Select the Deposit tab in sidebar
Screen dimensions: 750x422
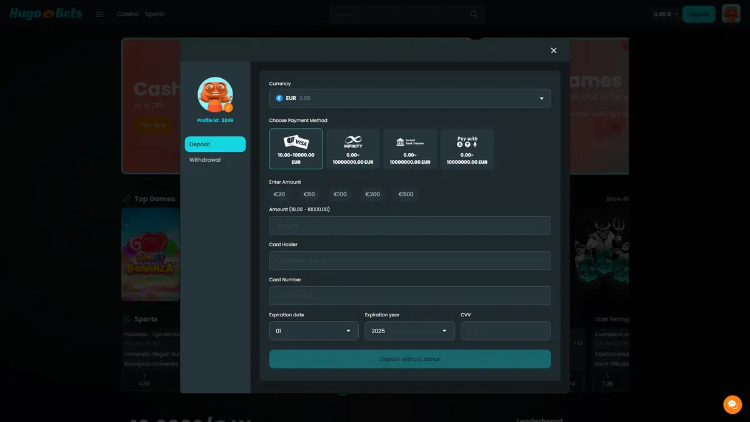(x=215, y=144)
